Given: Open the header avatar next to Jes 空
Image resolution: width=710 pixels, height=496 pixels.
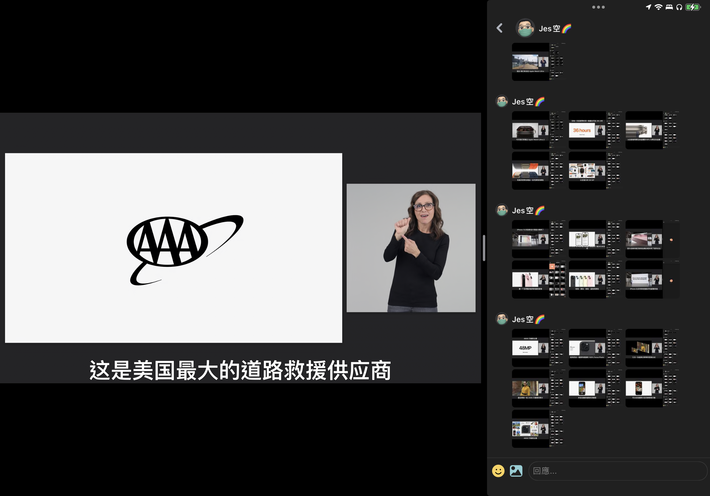Looking at the screenshot, I should click(x=525, y=28).
